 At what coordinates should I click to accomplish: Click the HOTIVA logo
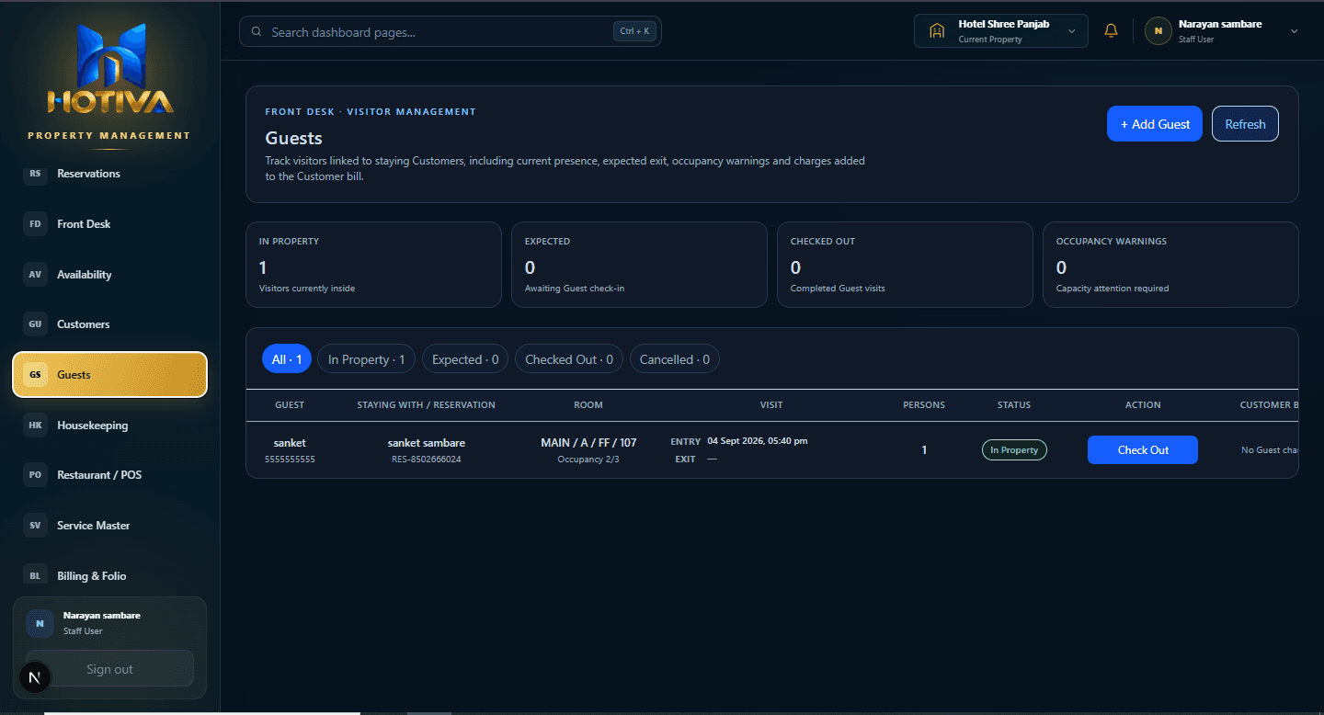pyautogui.click(x=110, y=70)
